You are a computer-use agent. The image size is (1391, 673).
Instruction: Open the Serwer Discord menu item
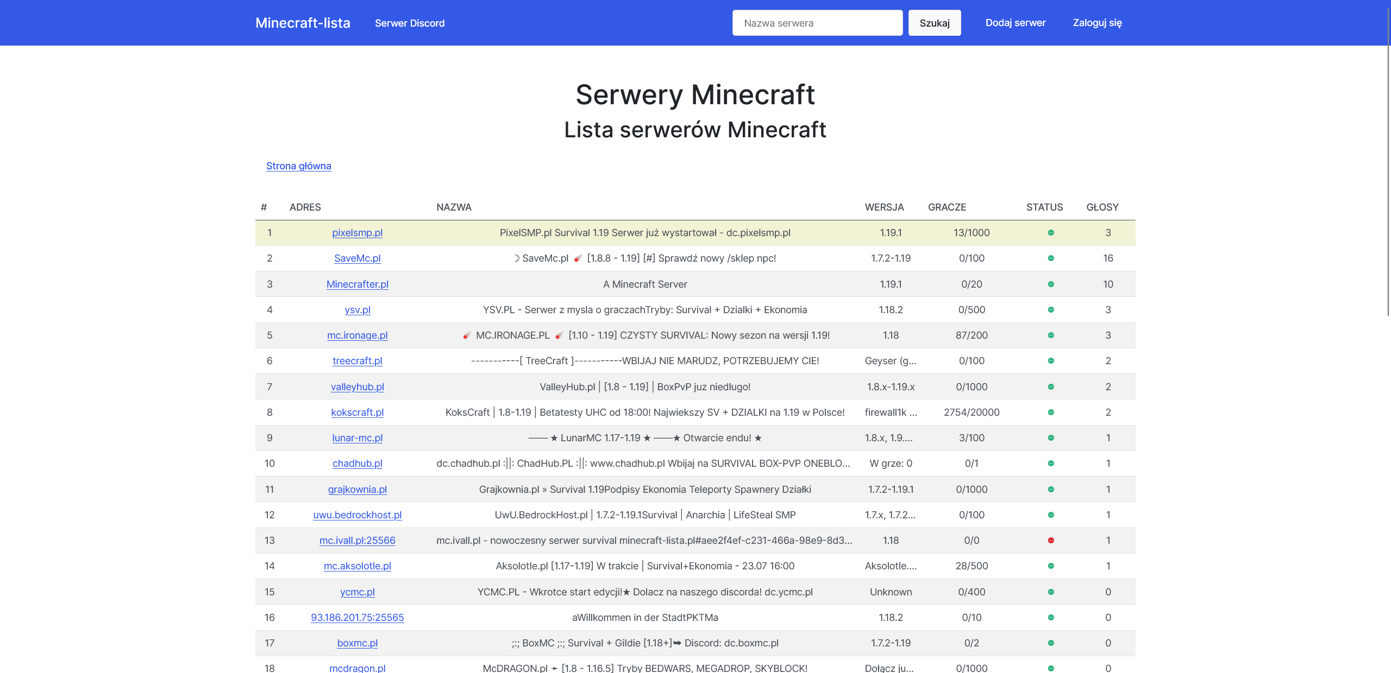pos(410,23)
